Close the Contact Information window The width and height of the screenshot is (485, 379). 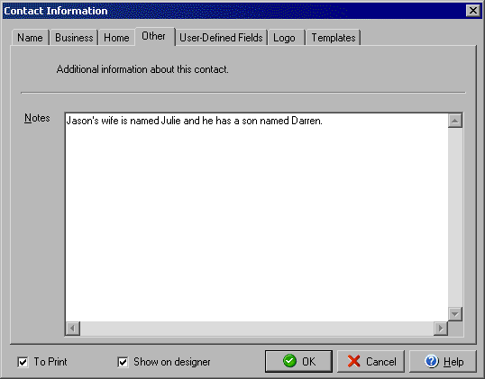coord(473,11)
